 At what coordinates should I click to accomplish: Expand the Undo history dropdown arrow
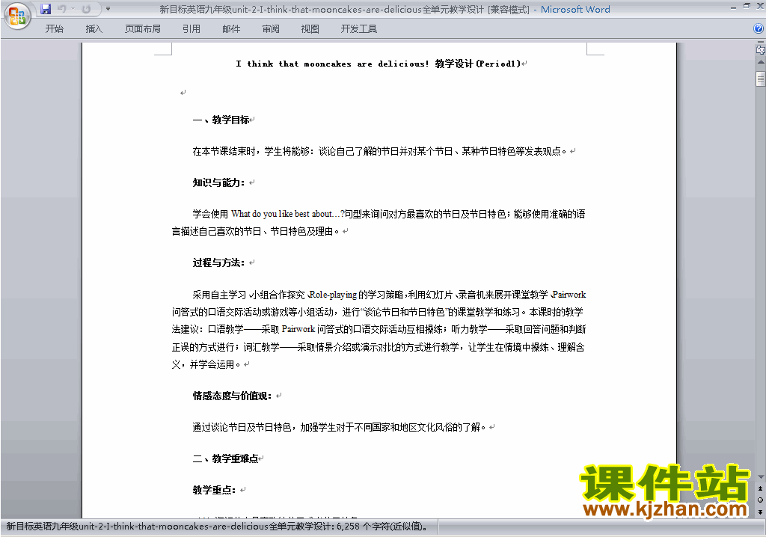pyautogui.click(x=73, y=9)
